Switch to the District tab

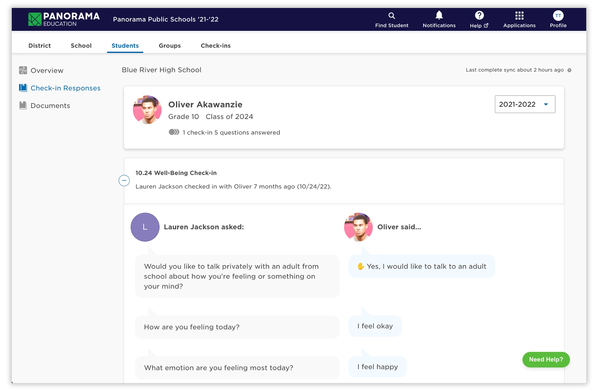[x=39, y=46]
